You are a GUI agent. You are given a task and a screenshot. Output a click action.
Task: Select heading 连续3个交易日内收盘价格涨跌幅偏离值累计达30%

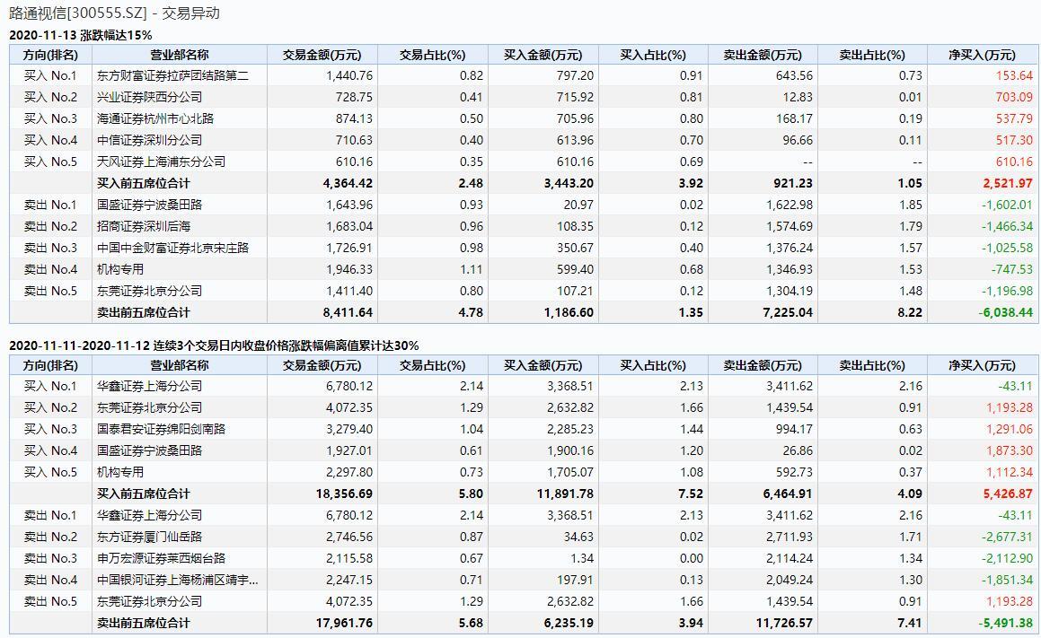click(287, 345)
